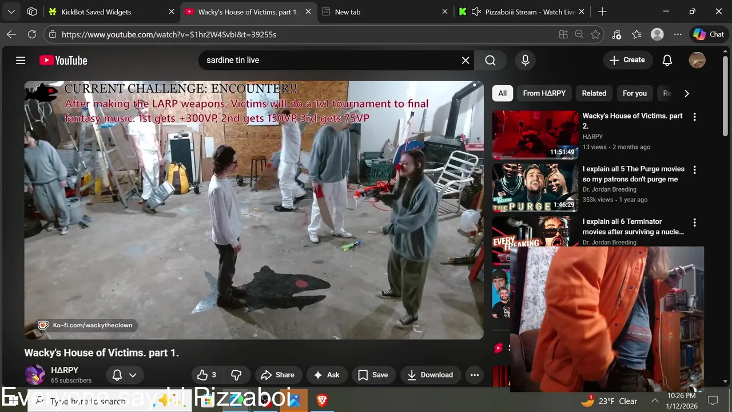This screenshot has width=732, height=412.
Task: Show hidden system tray icons chevron
Action: (655, 401)
